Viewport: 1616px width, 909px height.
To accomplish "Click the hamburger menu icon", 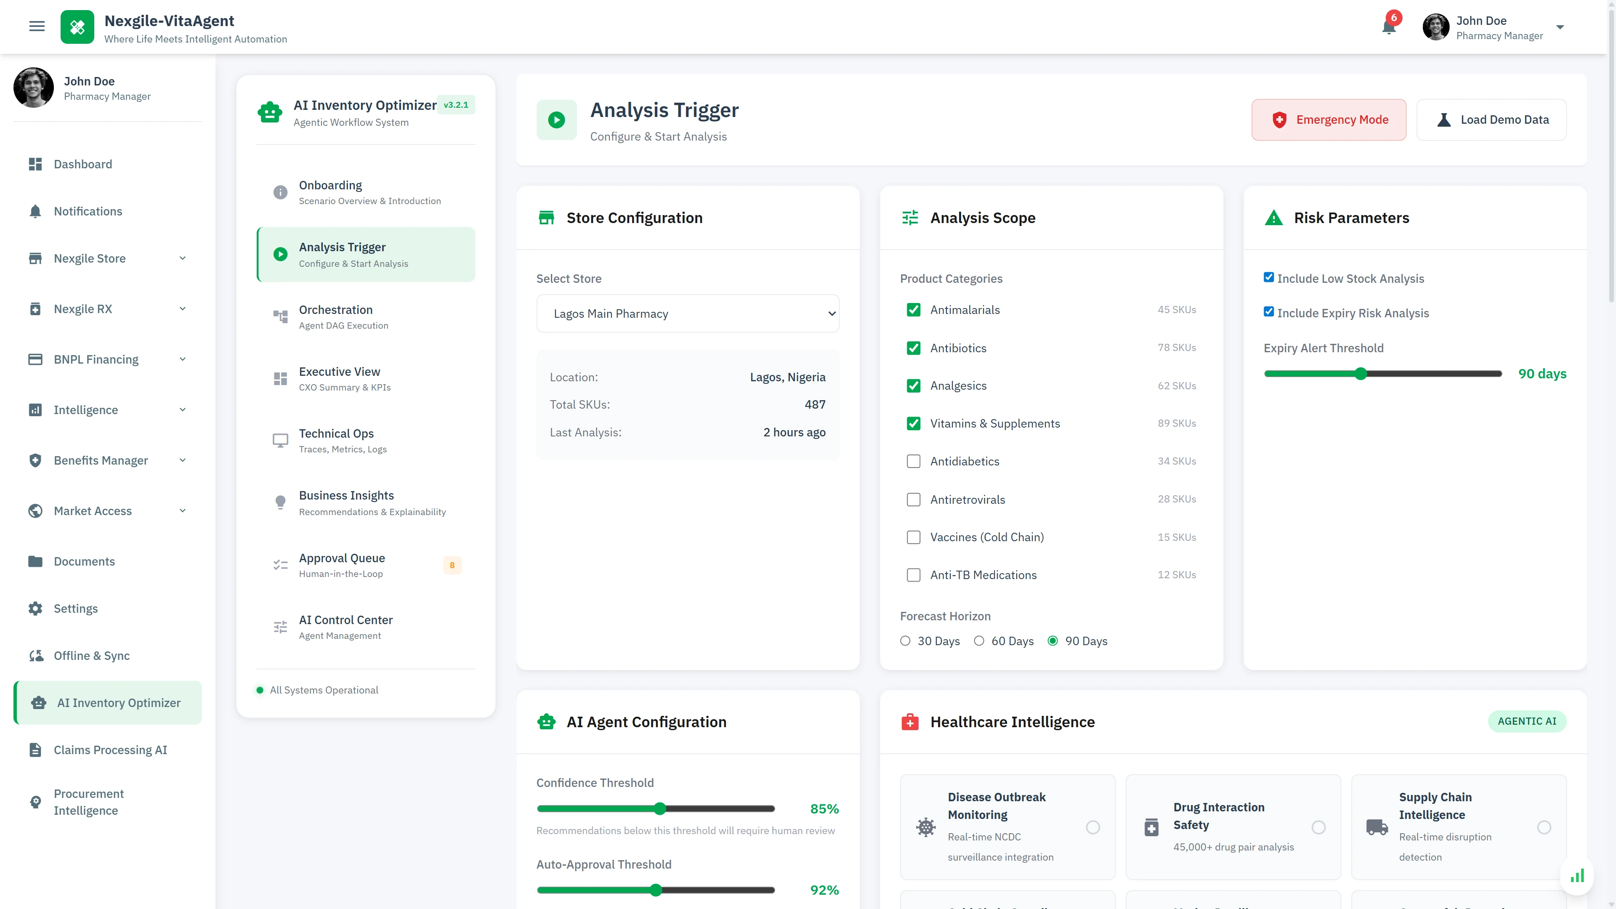I will pos(37,27).
